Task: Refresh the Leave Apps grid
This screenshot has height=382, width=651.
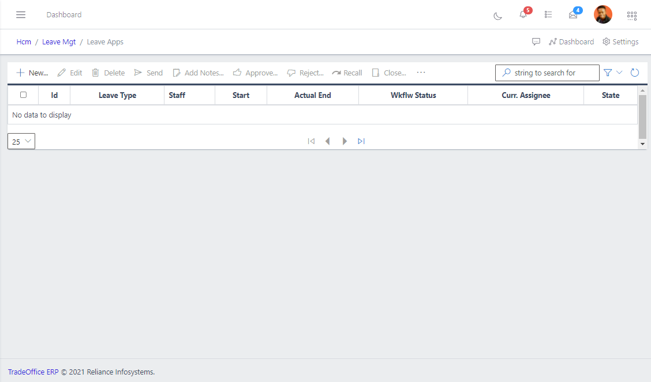Action: coord(634,73)
